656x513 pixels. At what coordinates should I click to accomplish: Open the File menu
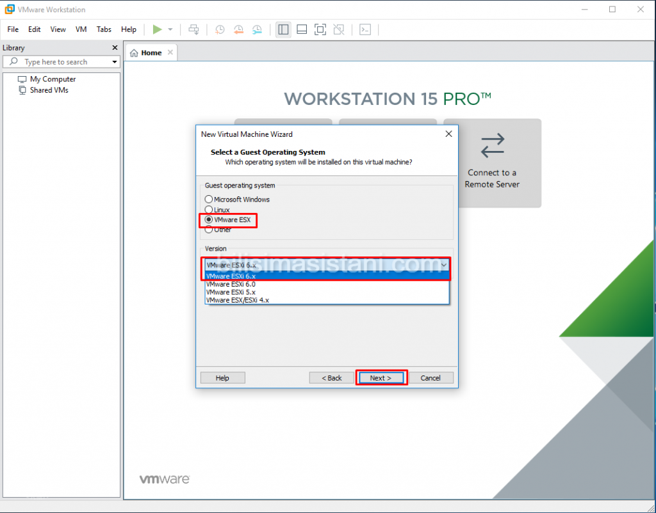13,29
